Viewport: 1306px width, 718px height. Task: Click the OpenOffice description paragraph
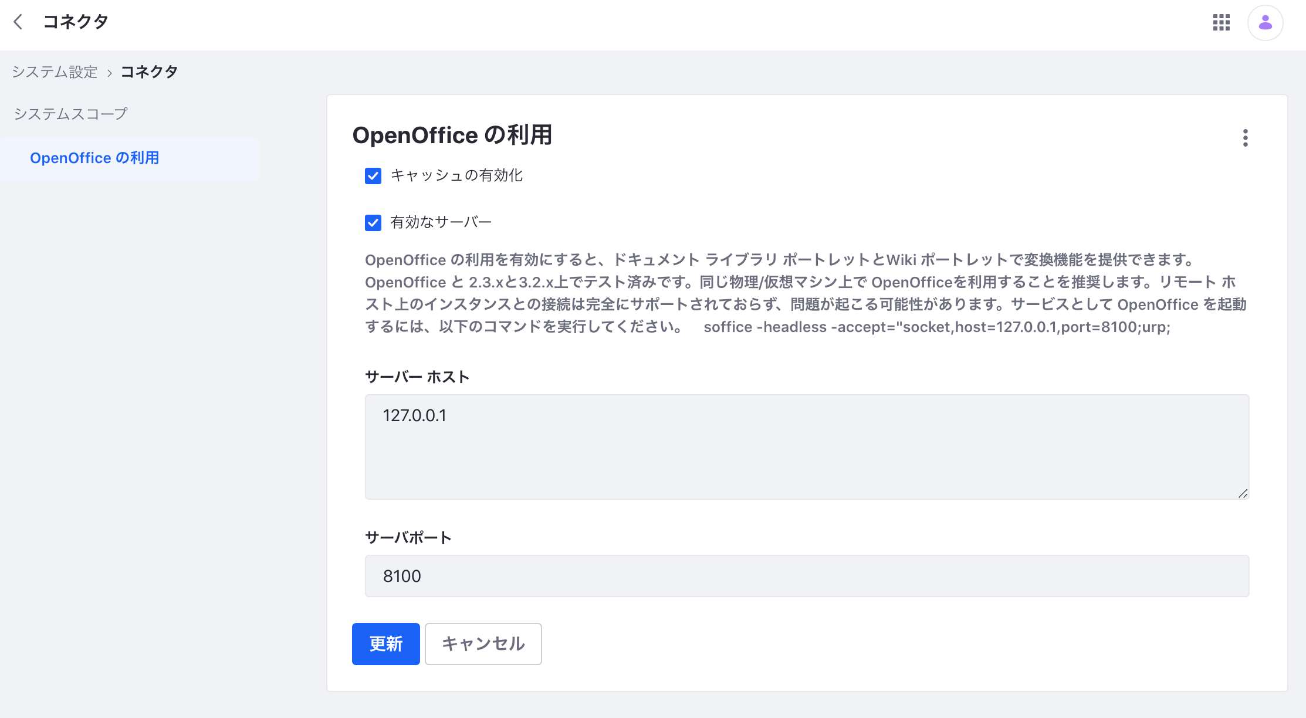806,293
